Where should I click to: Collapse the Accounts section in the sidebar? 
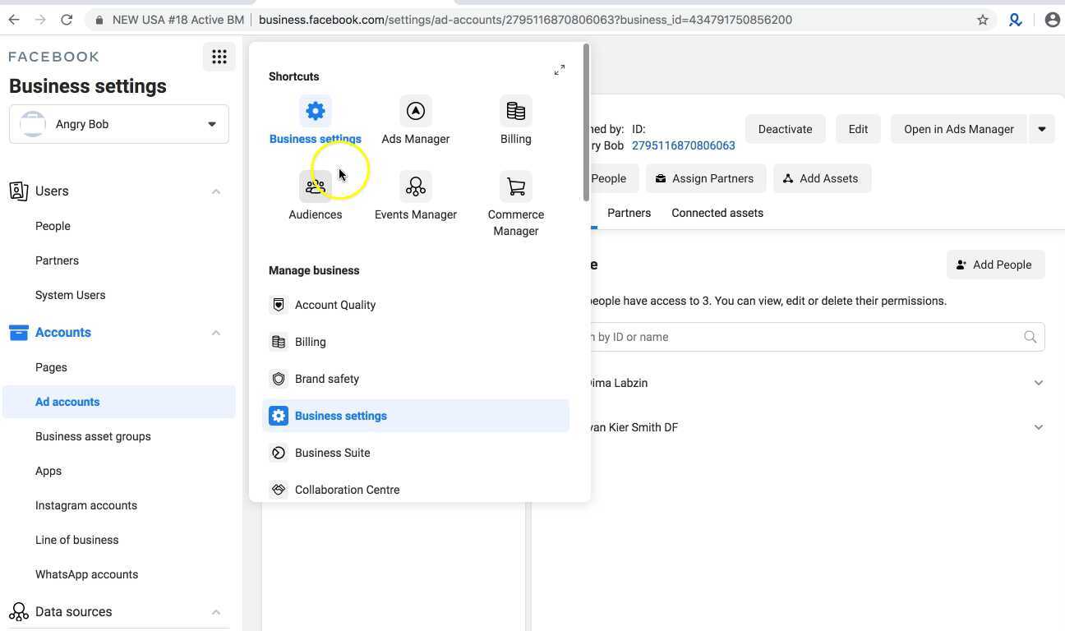(x=215, y=332)
